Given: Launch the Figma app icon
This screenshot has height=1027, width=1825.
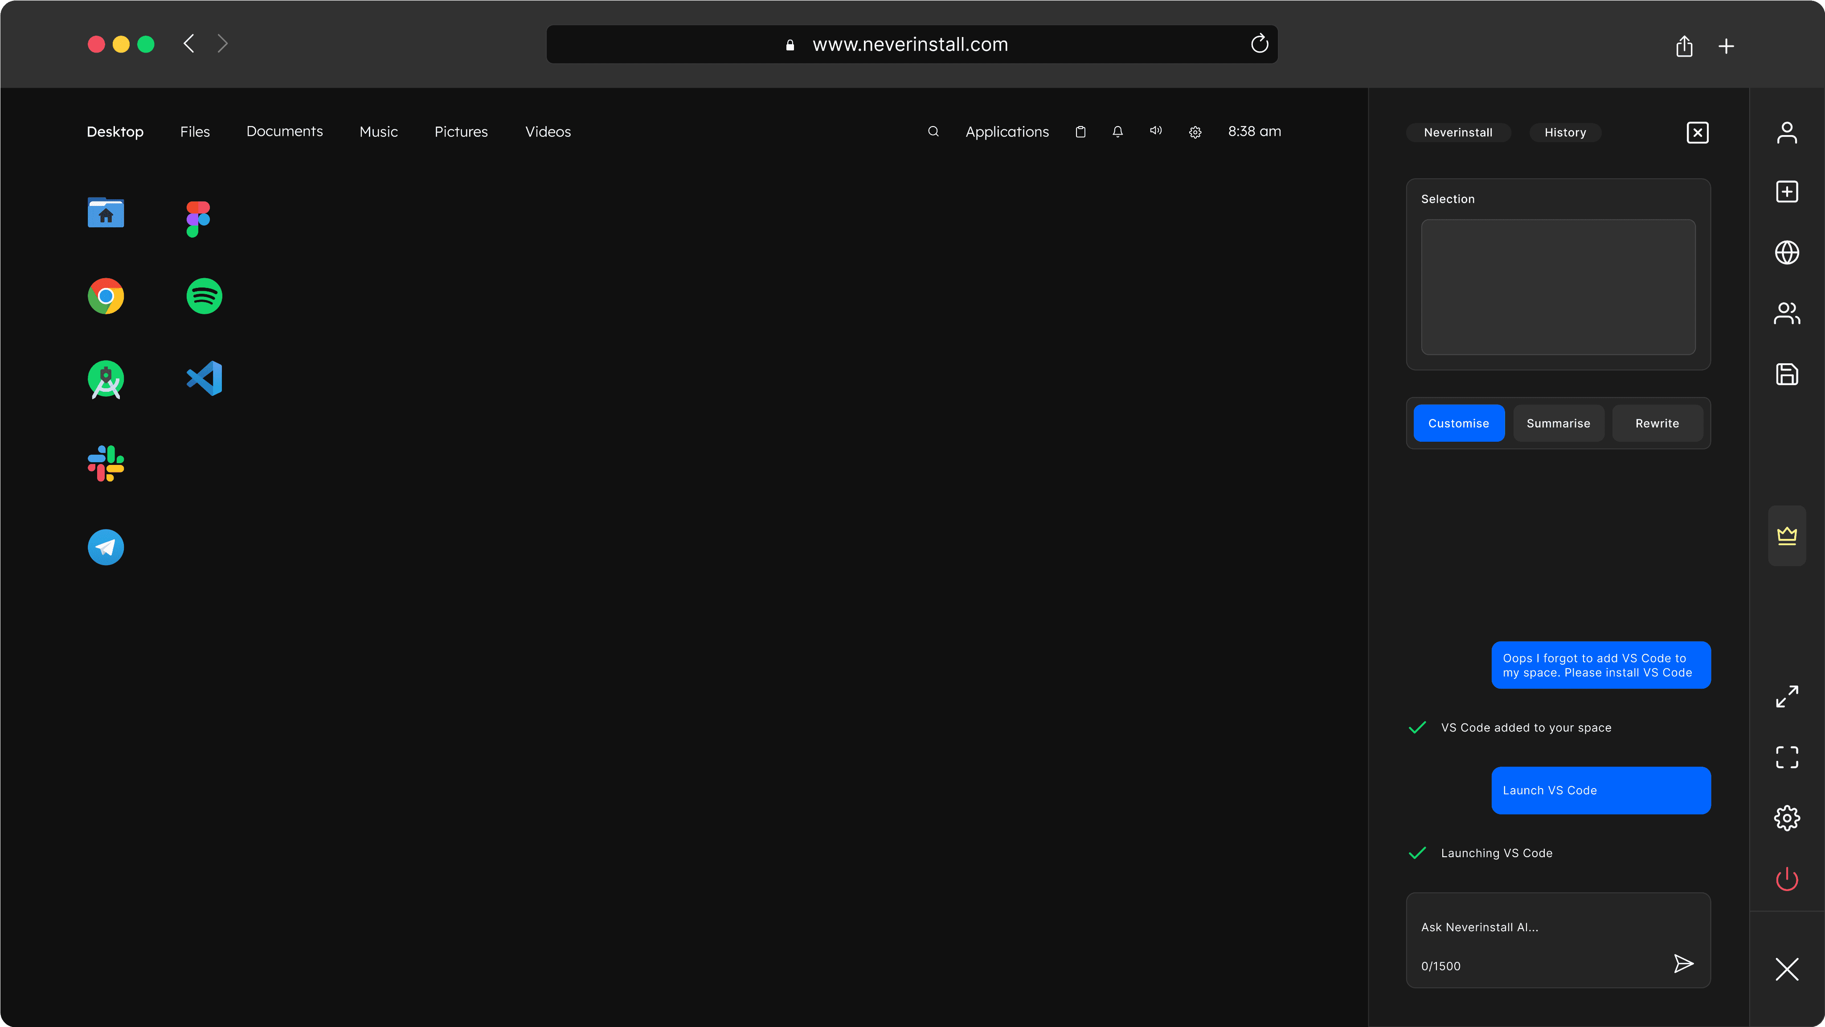Looking at the screenshot, I should pos(198,219).
